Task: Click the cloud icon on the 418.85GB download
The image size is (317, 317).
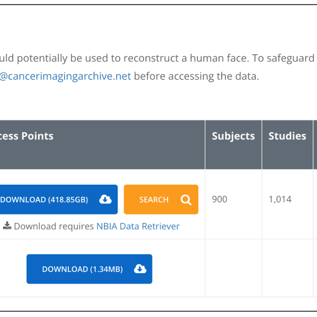Action: click(105, 199)
